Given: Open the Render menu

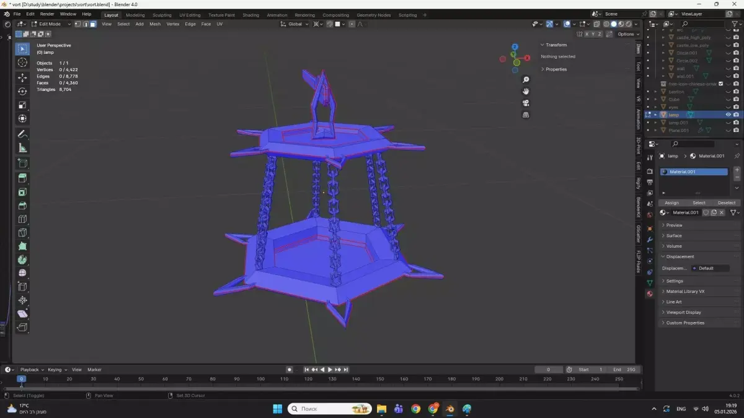Looking at the screenshot, I should tap(47, 14).
